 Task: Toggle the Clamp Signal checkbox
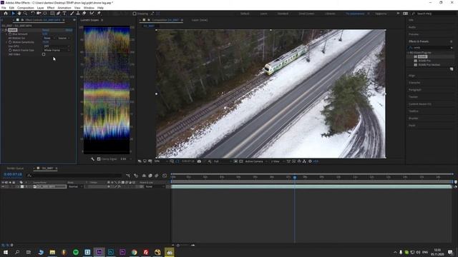(x=99, y=159)
